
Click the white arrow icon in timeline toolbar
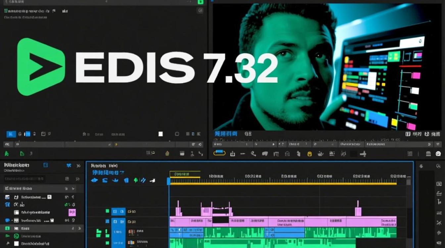pos(152,180)
